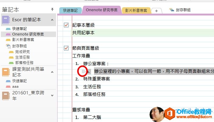Toggle the 記事本層級 to-do checkbox
The width and height of the screenshot is (214, 122).
pos(66,25)
